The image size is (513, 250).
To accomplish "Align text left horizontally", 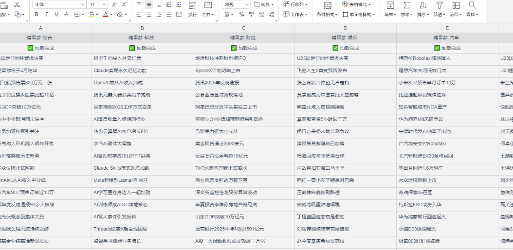I will (139, 15).
